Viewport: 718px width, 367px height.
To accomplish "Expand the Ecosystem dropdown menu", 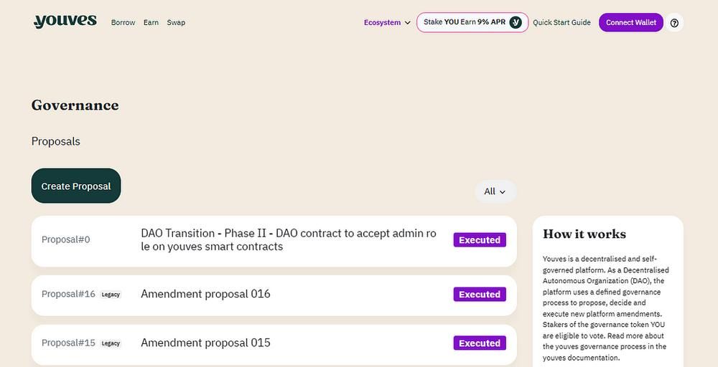I will pos(387,23).
